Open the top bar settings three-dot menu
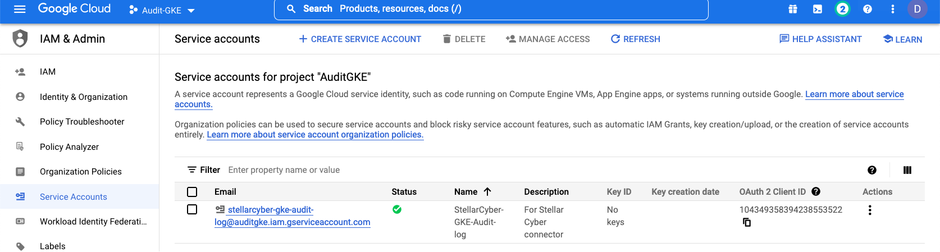 (x=893, y=9)
